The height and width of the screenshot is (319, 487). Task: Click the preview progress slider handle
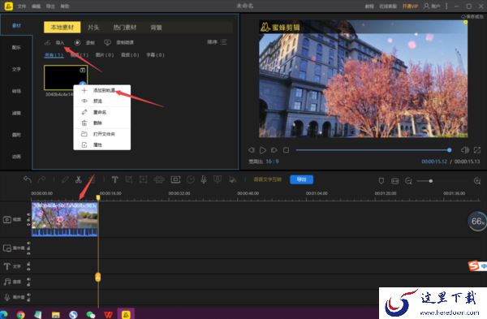tap(449, 150)
